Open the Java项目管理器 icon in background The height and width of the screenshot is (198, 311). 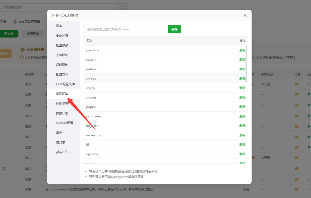[15, 22]
